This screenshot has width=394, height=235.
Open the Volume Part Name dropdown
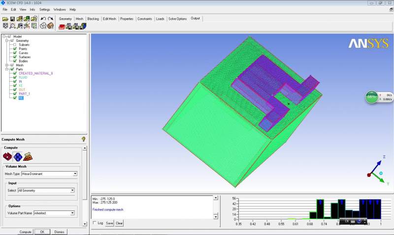[x=72, y=213]
